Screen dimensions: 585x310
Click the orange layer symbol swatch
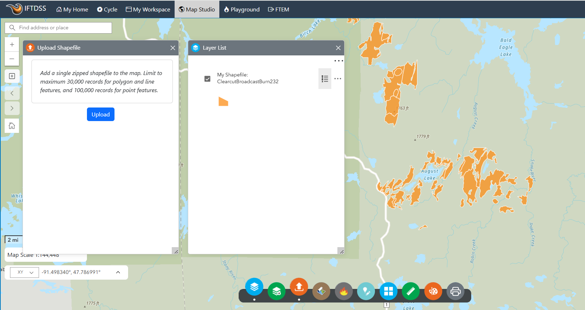tap(223, 101)
